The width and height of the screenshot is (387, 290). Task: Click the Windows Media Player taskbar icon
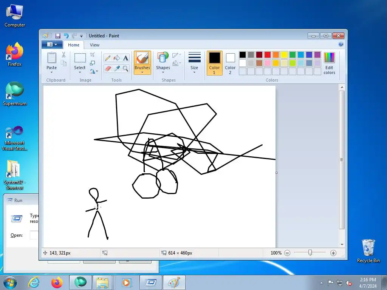tap(126, 282)
